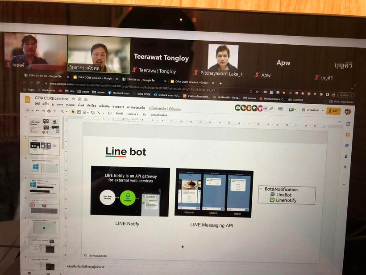This screenshot has height=275, width=366.
Task: Select the first slide thumbnail
Action: tap(44, 127)
